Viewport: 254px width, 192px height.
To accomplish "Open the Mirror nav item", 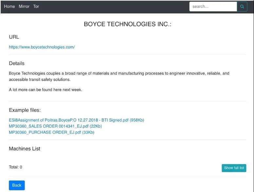I will 24,7.
